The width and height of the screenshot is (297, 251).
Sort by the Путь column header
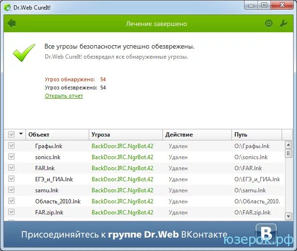[x=257, y=135]
